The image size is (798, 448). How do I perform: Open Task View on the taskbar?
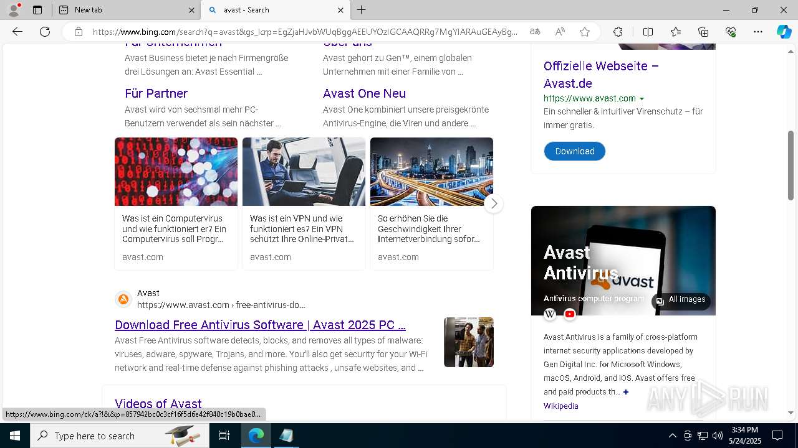pos(224,436)
